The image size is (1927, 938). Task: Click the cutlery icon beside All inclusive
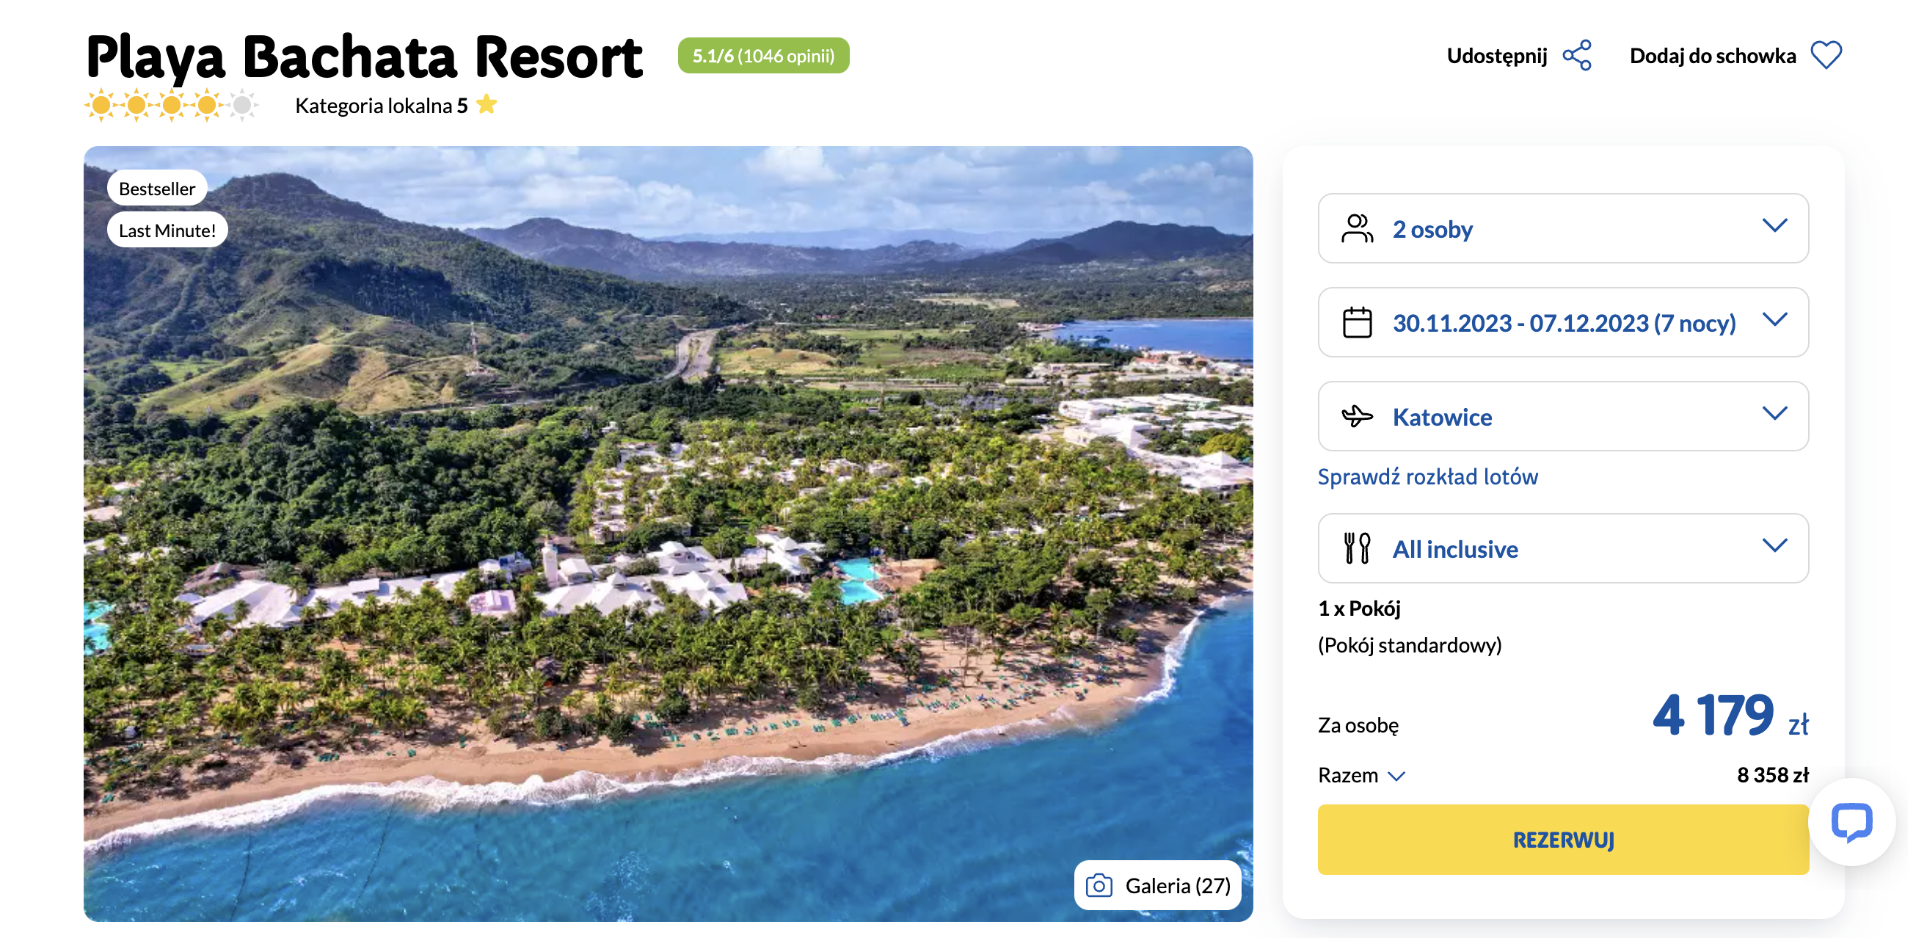point(1356,548)
